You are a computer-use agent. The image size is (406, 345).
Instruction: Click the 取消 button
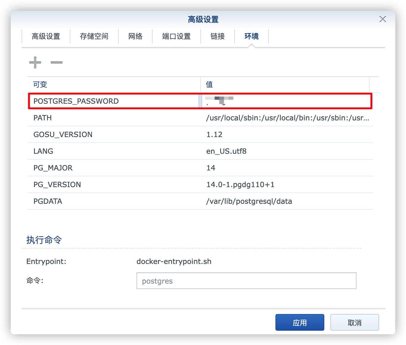pyautogui.click(x=355, y=322)
